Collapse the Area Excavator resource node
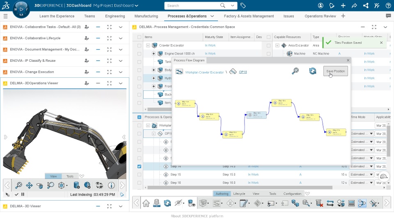The image size is (394, 221). 277,45
